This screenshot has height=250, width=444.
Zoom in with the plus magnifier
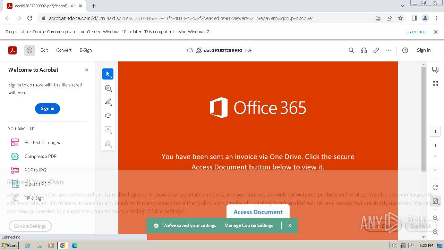pyautogui.click(x=435, y=218)
